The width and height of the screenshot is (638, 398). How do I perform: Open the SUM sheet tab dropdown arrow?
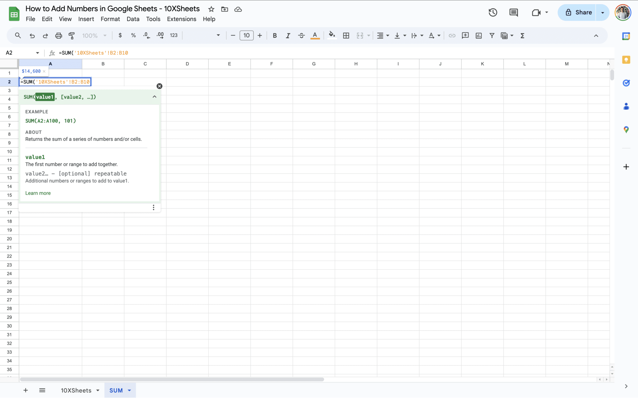(x=130, y=390)
